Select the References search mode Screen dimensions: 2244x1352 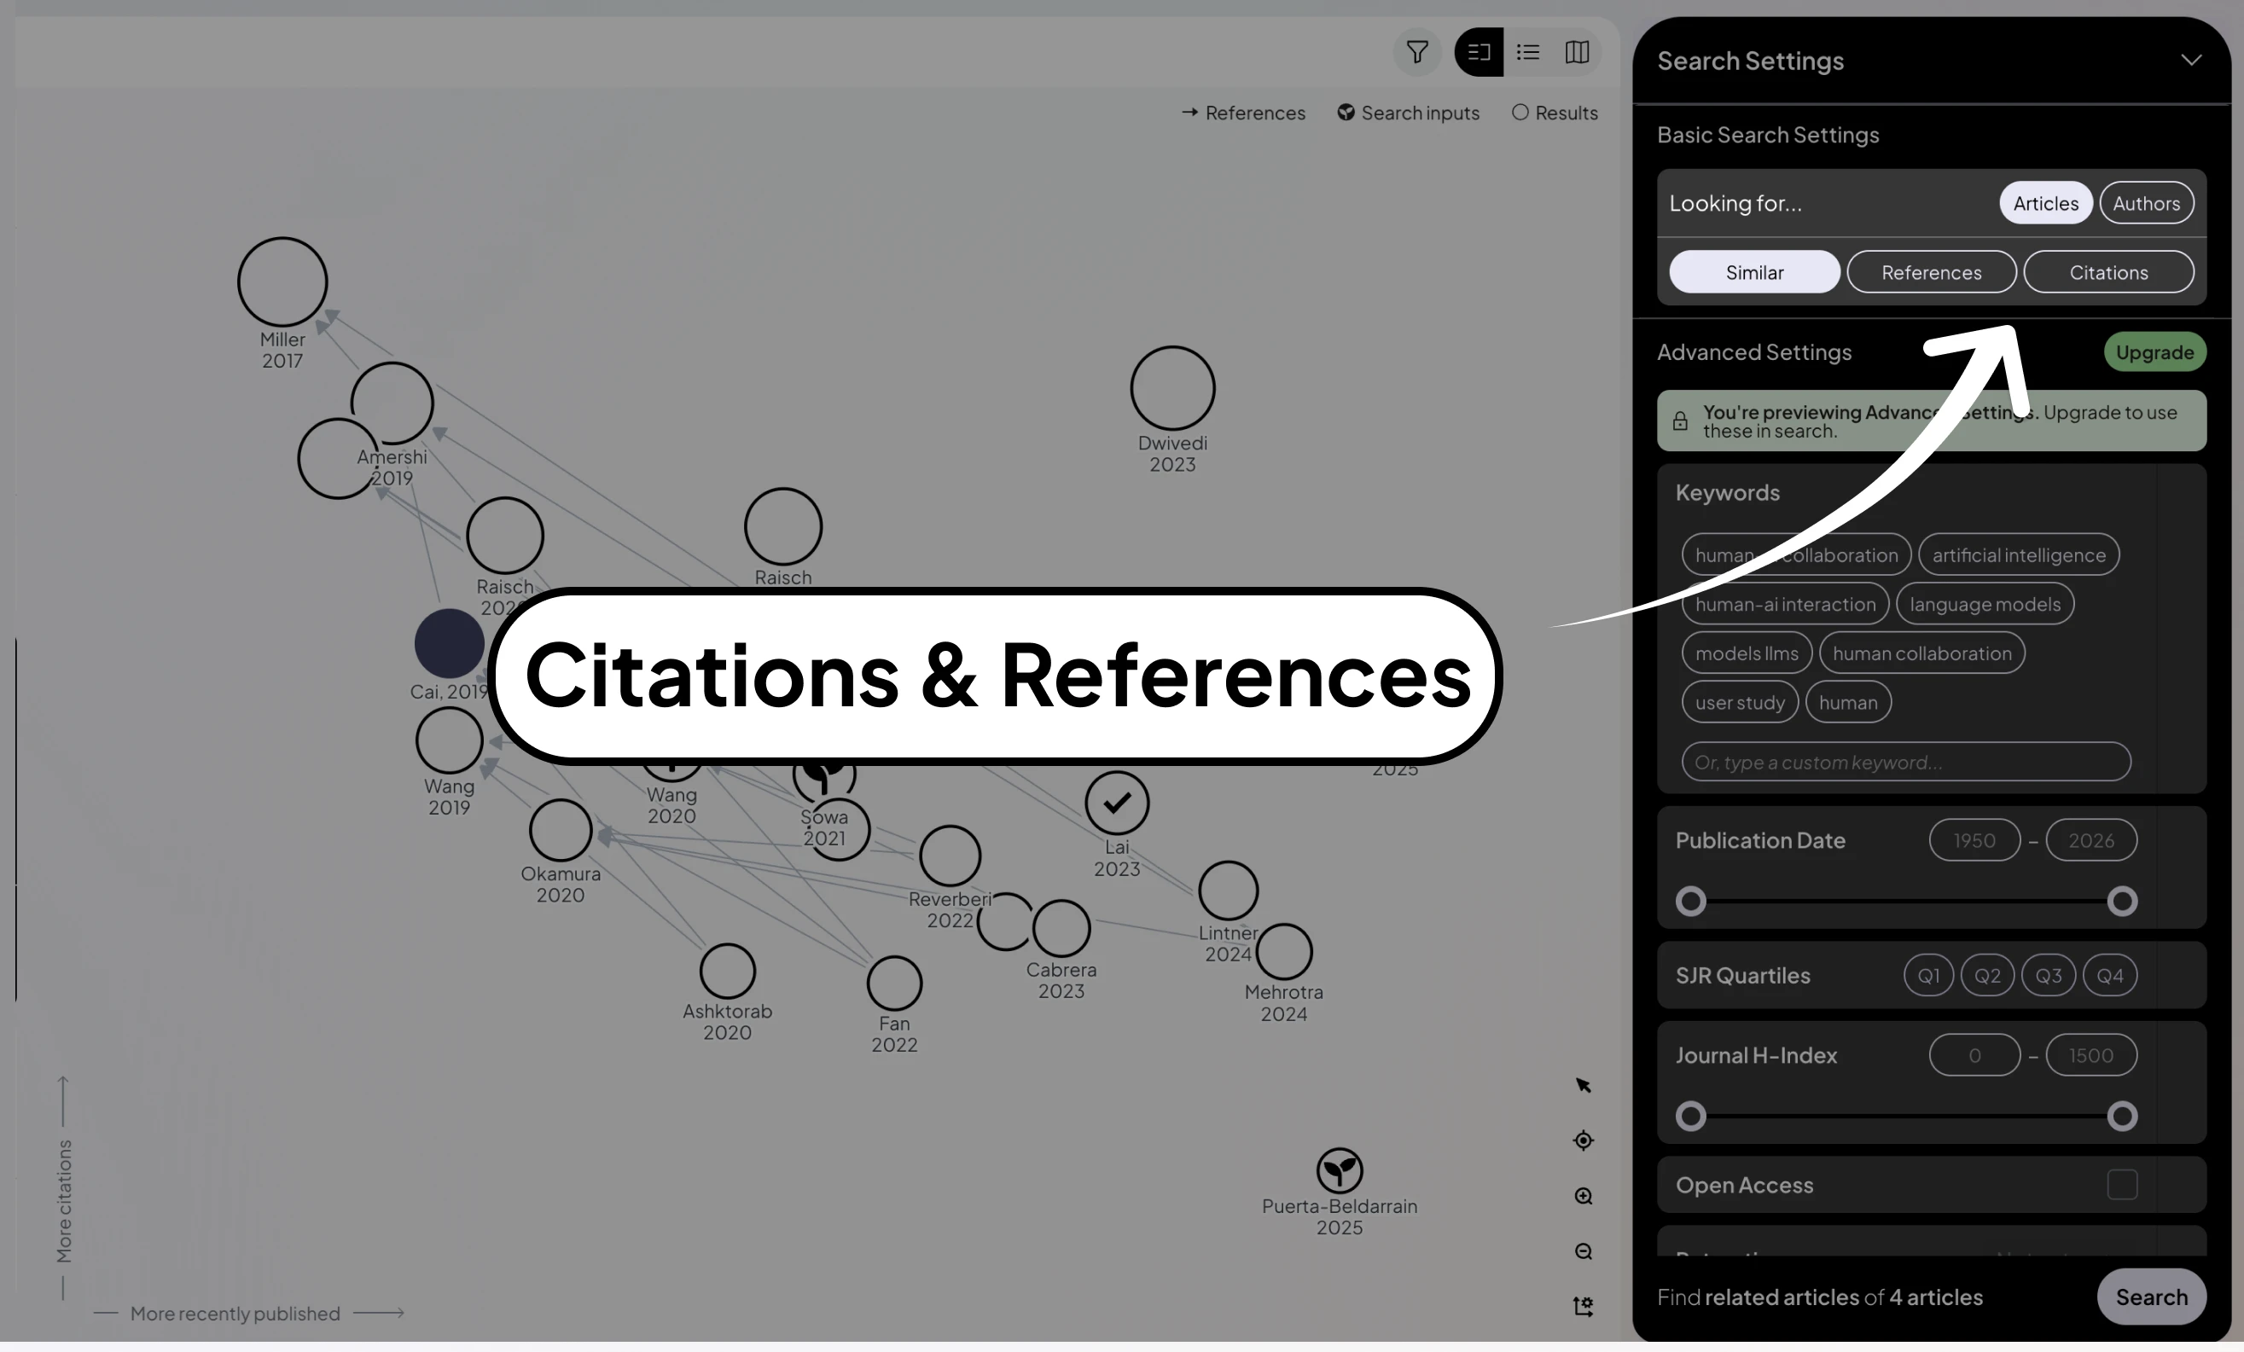(x=1931, y=272)
